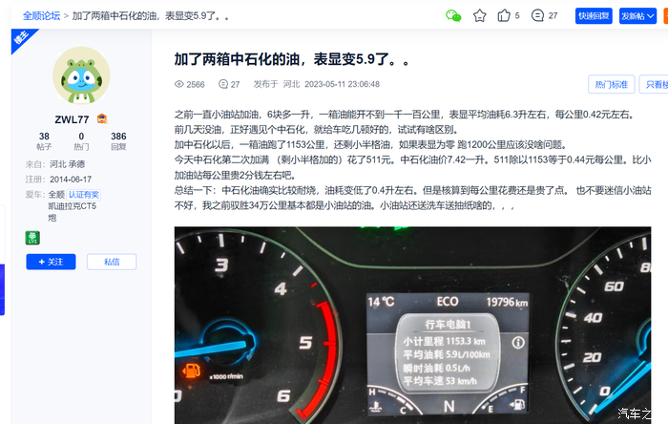Click the 快速回复 button

point(594,16)
